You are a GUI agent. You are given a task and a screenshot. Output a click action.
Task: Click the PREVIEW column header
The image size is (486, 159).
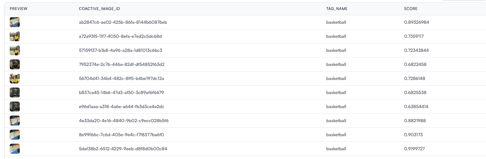pos(19,9)
